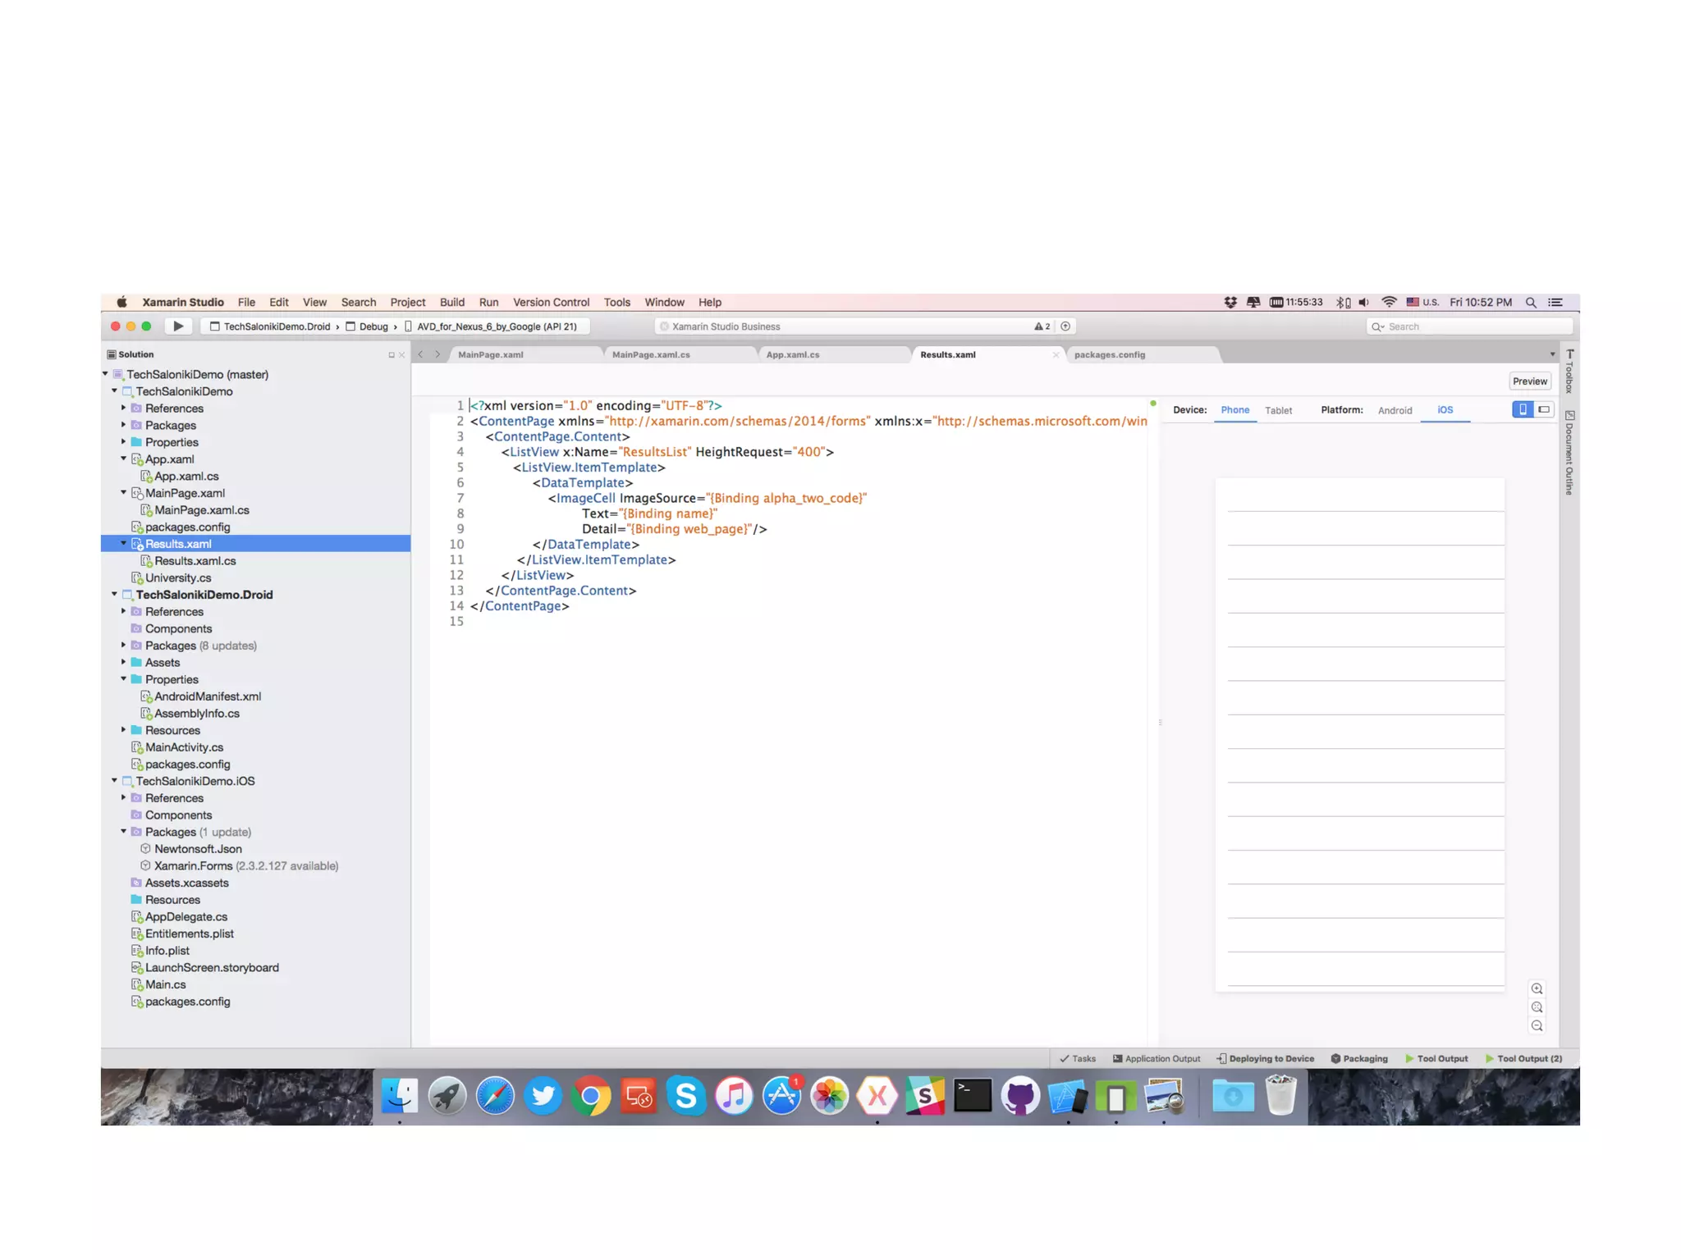The width and height of the screenshot is (1681, 1260).
Task: Switch to the MainPage.xaml.cs tab
Action: (x=651, y=354)
